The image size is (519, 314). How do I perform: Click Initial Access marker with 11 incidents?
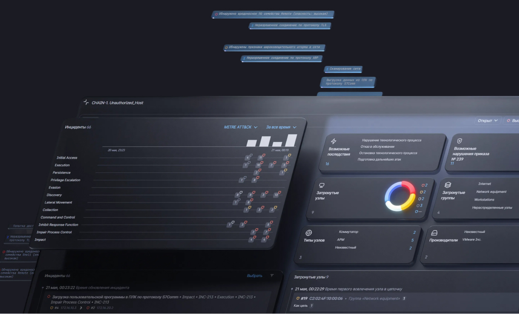261,158
